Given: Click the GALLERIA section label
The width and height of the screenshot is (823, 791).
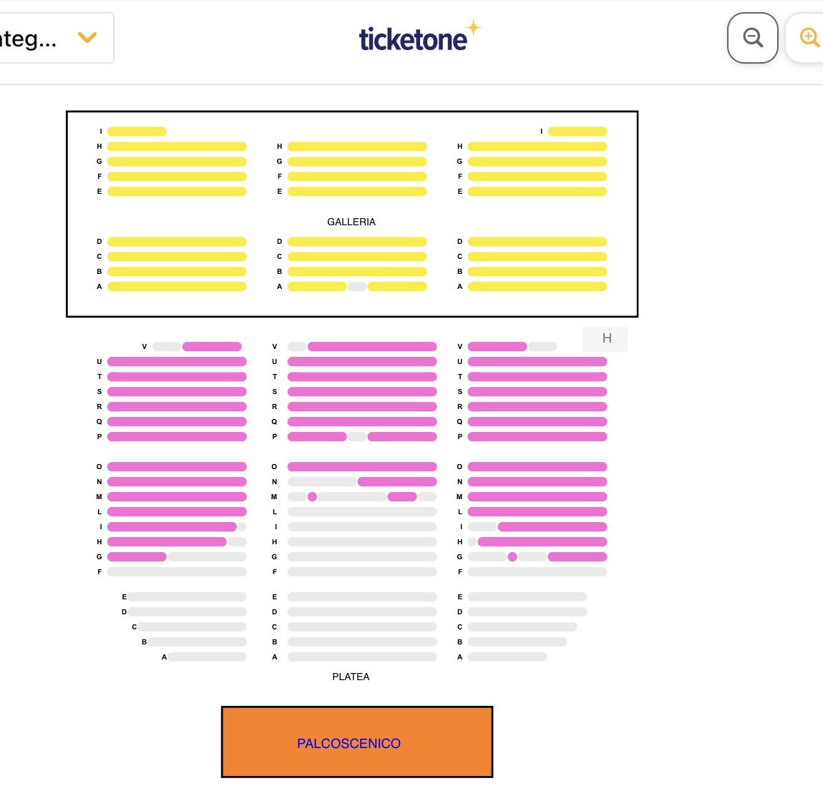Looking at the screenshot, I should click(x=351, y=222).
